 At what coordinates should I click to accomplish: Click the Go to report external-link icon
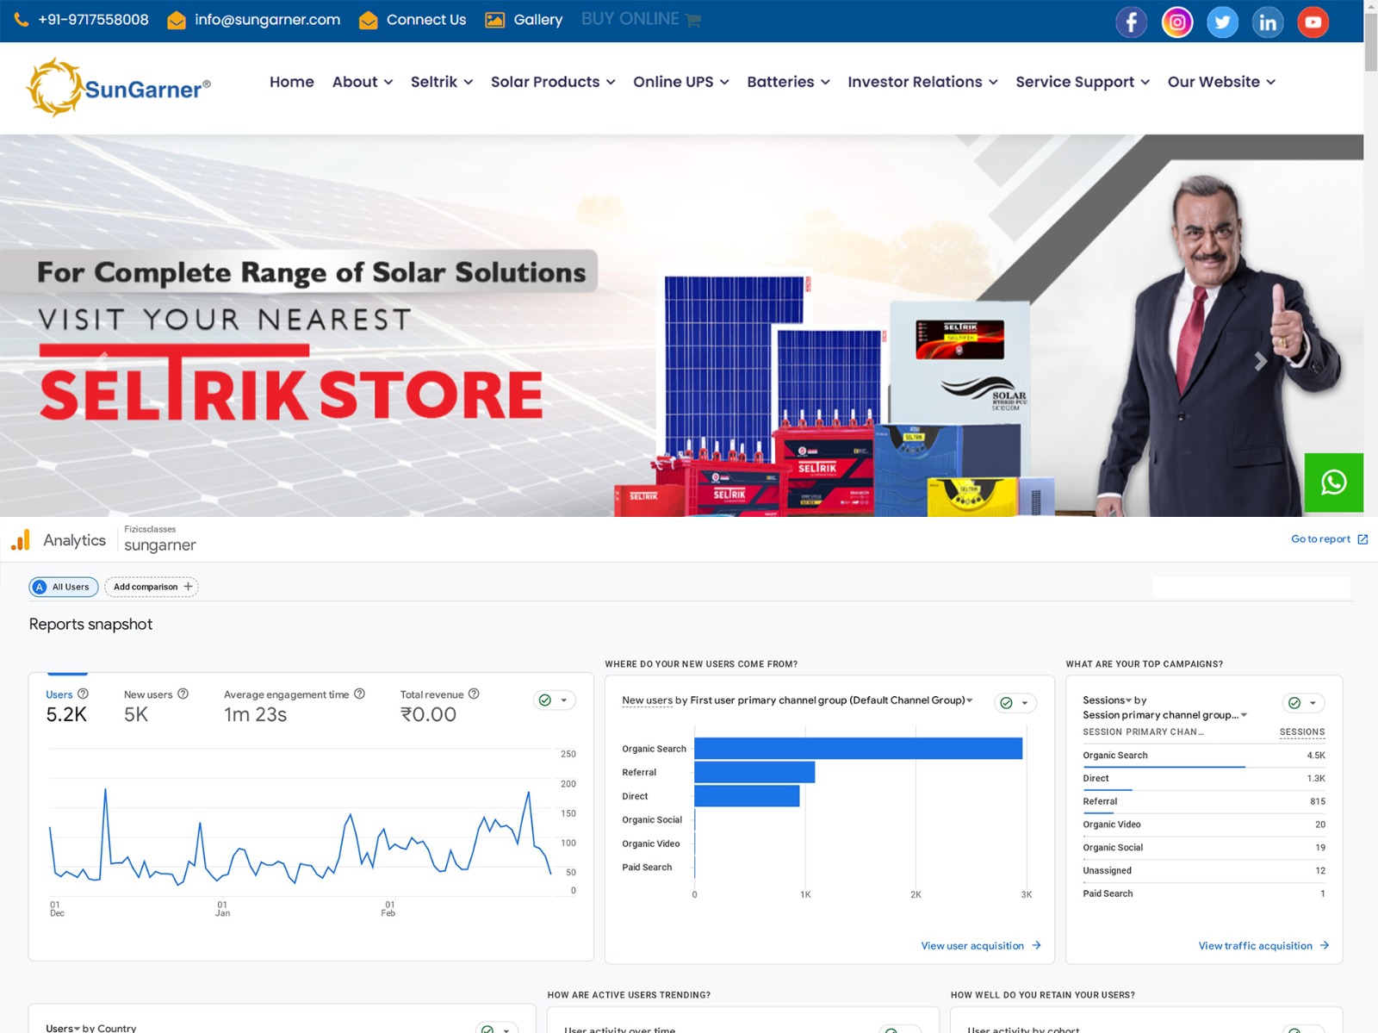(x=1362, y=539)
